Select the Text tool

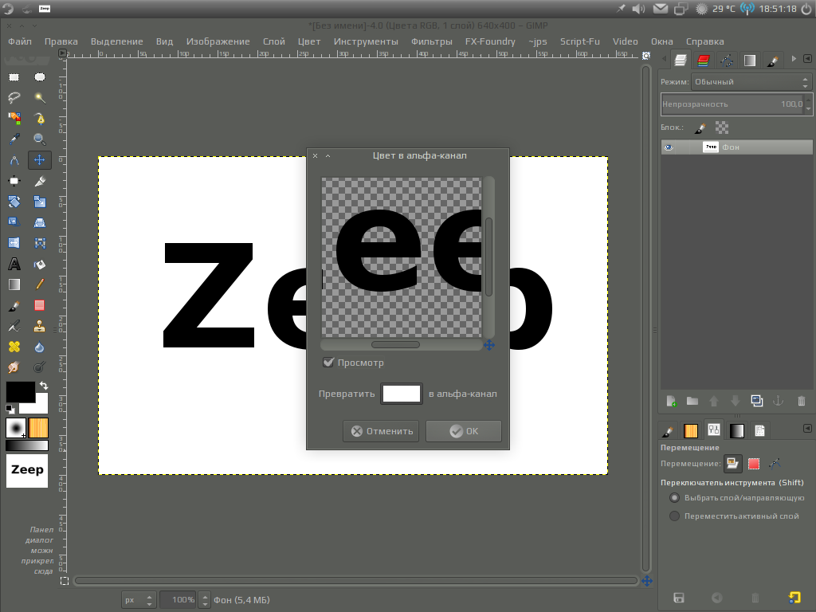coord(14,264)
